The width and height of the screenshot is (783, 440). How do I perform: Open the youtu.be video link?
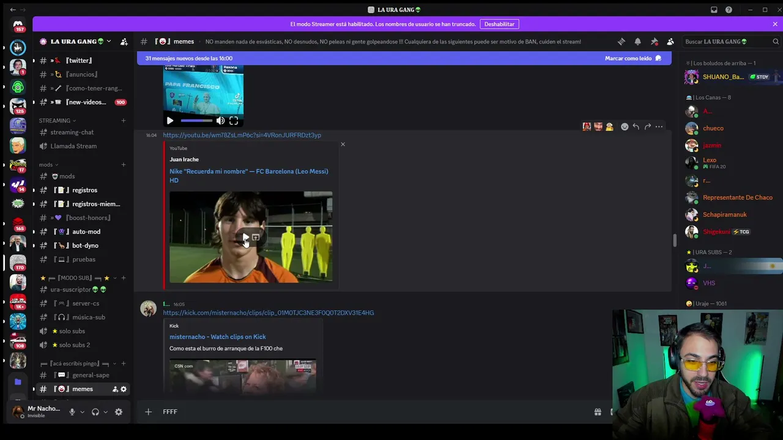(x=242, y=135)
